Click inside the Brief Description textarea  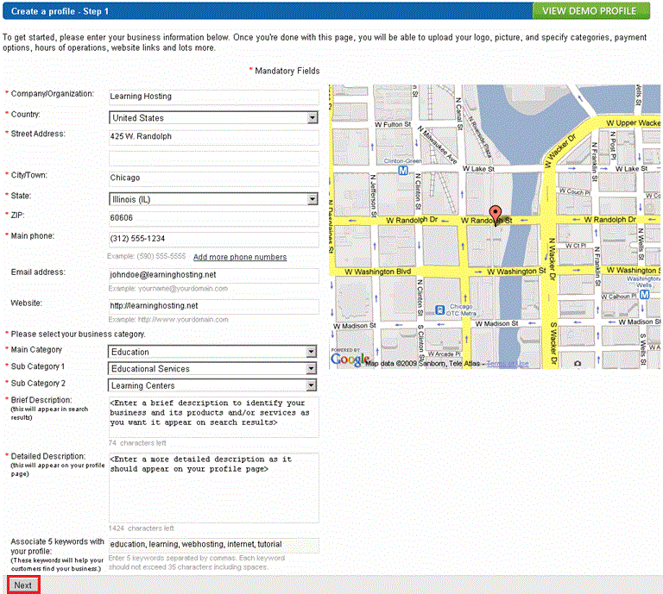coord(213,417)
